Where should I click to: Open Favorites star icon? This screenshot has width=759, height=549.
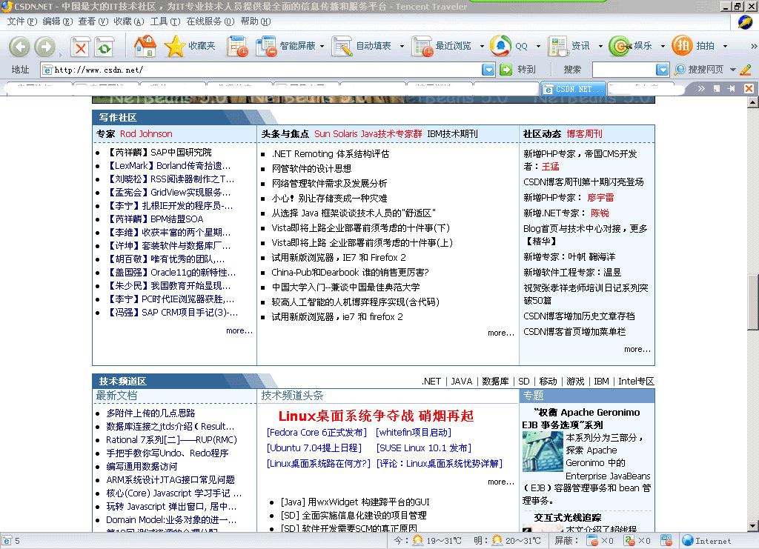click(175, 46)
